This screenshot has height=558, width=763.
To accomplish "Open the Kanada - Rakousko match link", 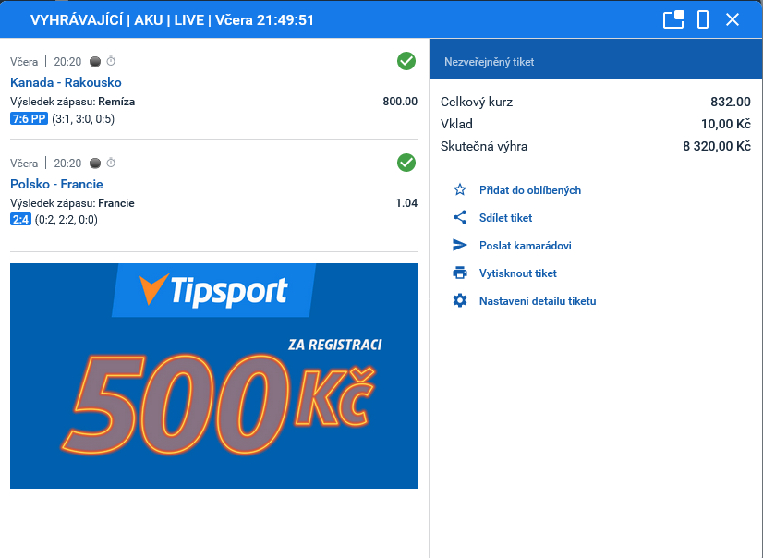I will pyautogui.click(x=66, y=82).
